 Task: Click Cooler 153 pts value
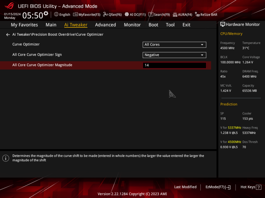pyautogui.click(x=247, y=119)
